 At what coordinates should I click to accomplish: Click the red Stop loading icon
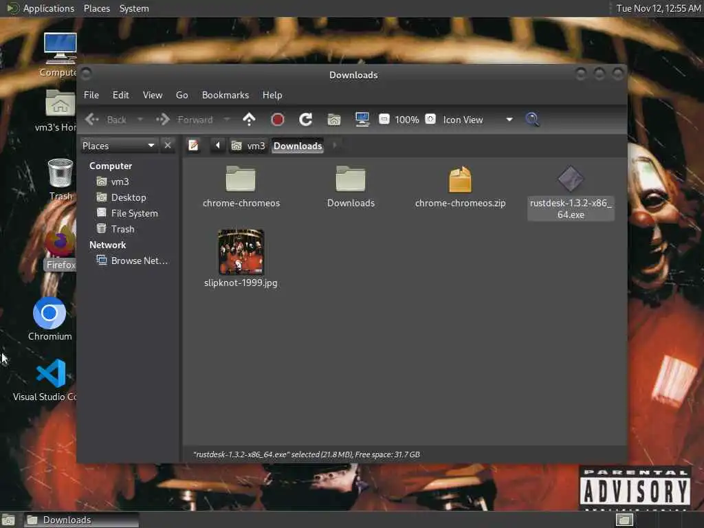(278, 120)
